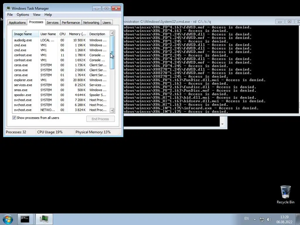Sort by User Name column header
This screenshot has width=300, height=225.
(x=48, y=34)
